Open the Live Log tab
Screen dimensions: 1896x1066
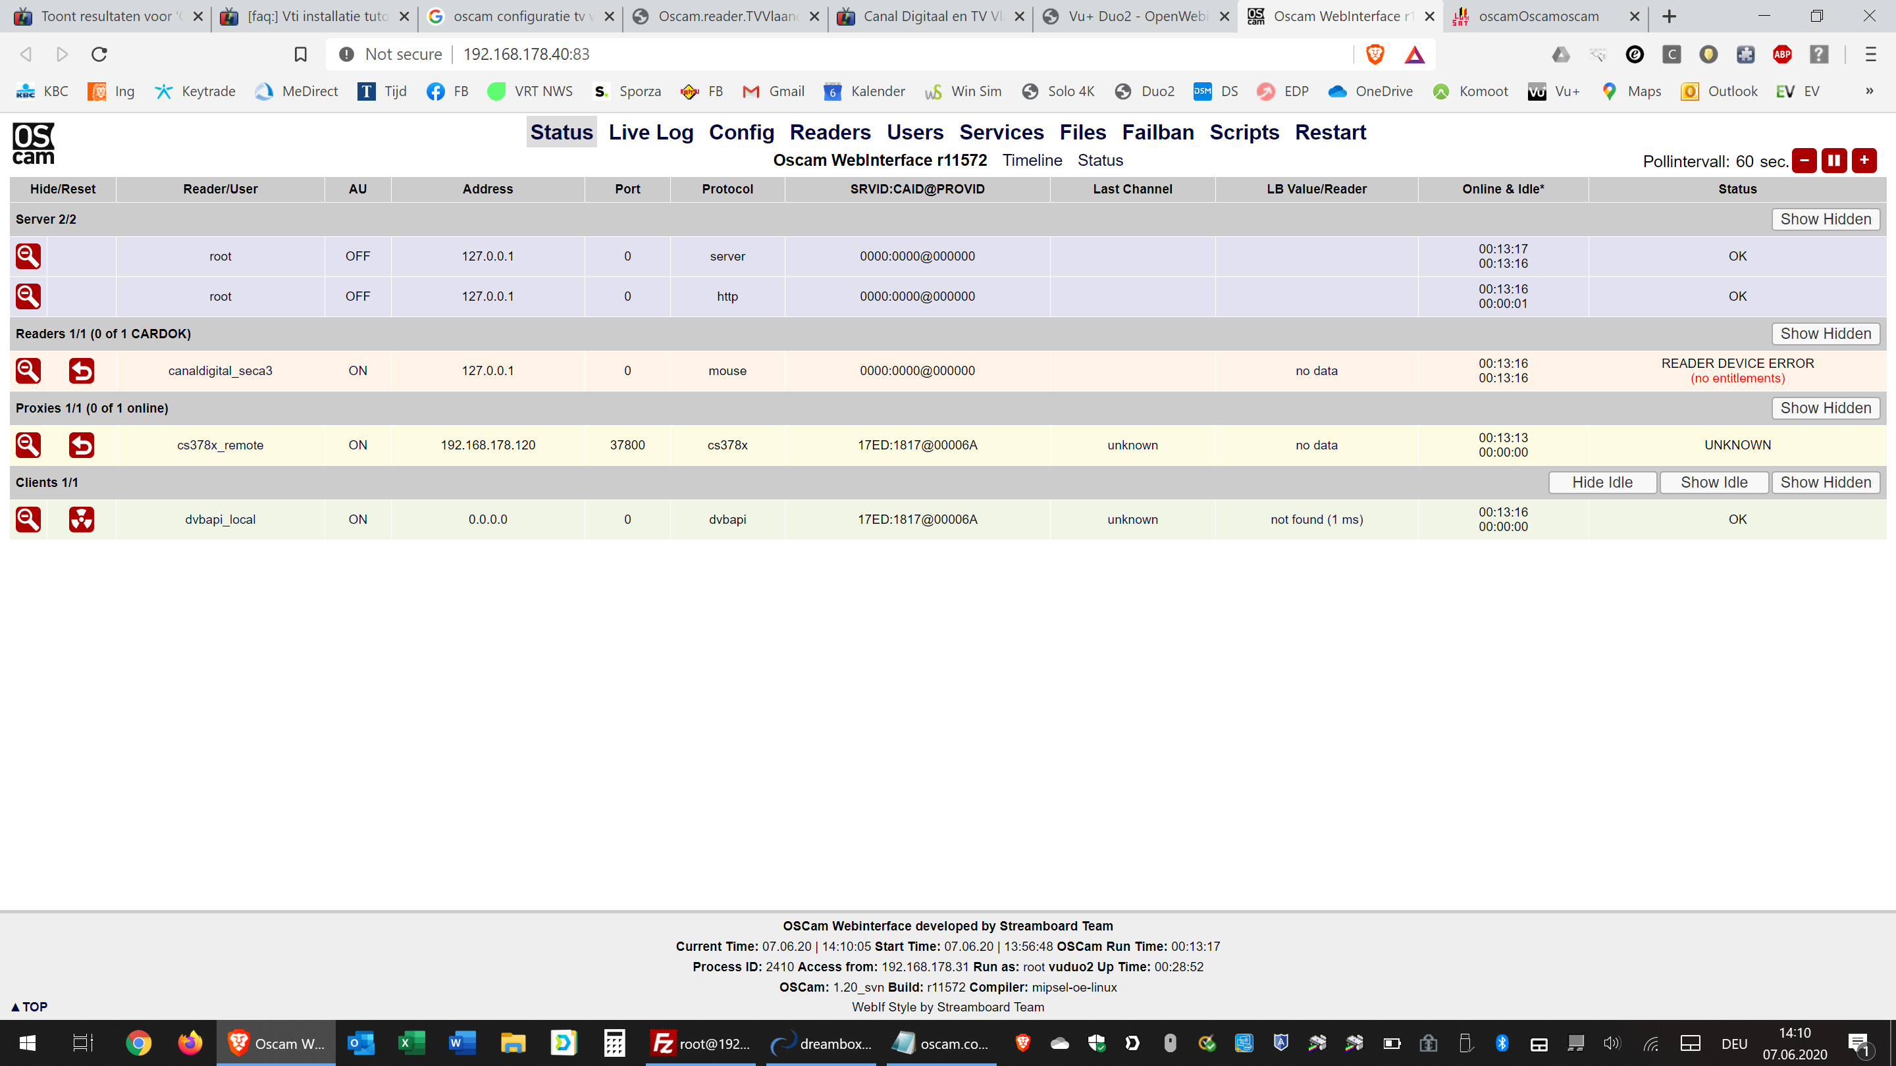(x=650, y=132)
